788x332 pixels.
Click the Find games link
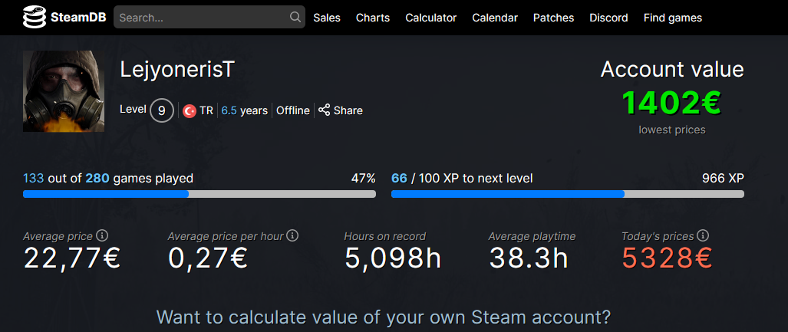coord(673,18)
